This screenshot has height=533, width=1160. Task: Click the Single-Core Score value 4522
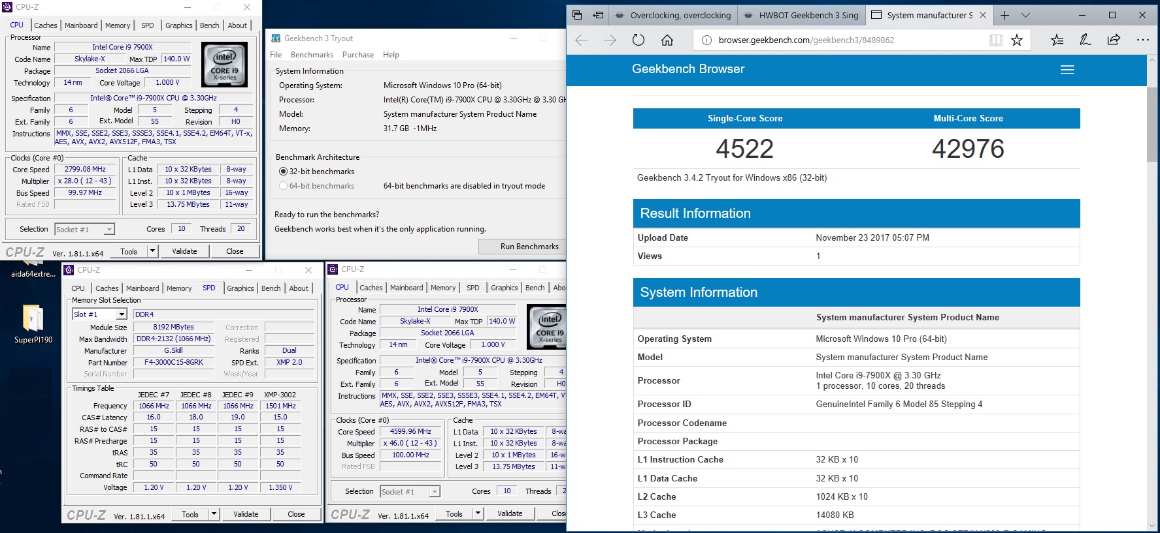tap(744, 149)
